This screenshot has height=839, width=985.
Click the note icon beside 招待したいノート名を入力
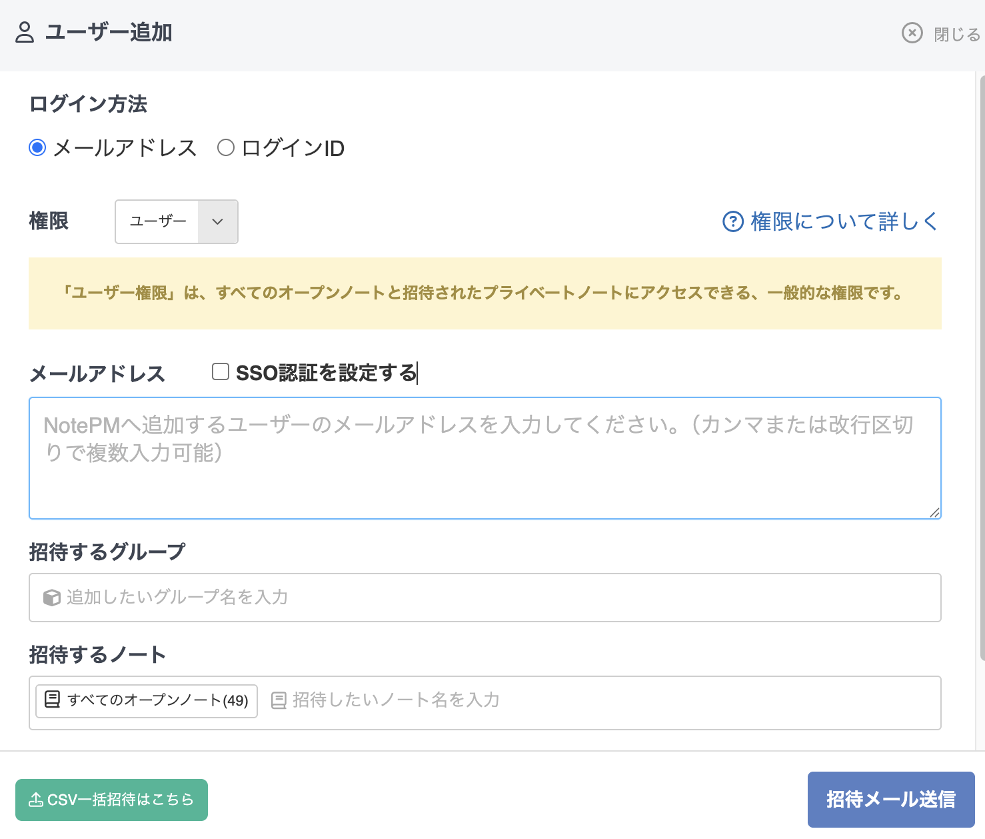tap(279, 700)
